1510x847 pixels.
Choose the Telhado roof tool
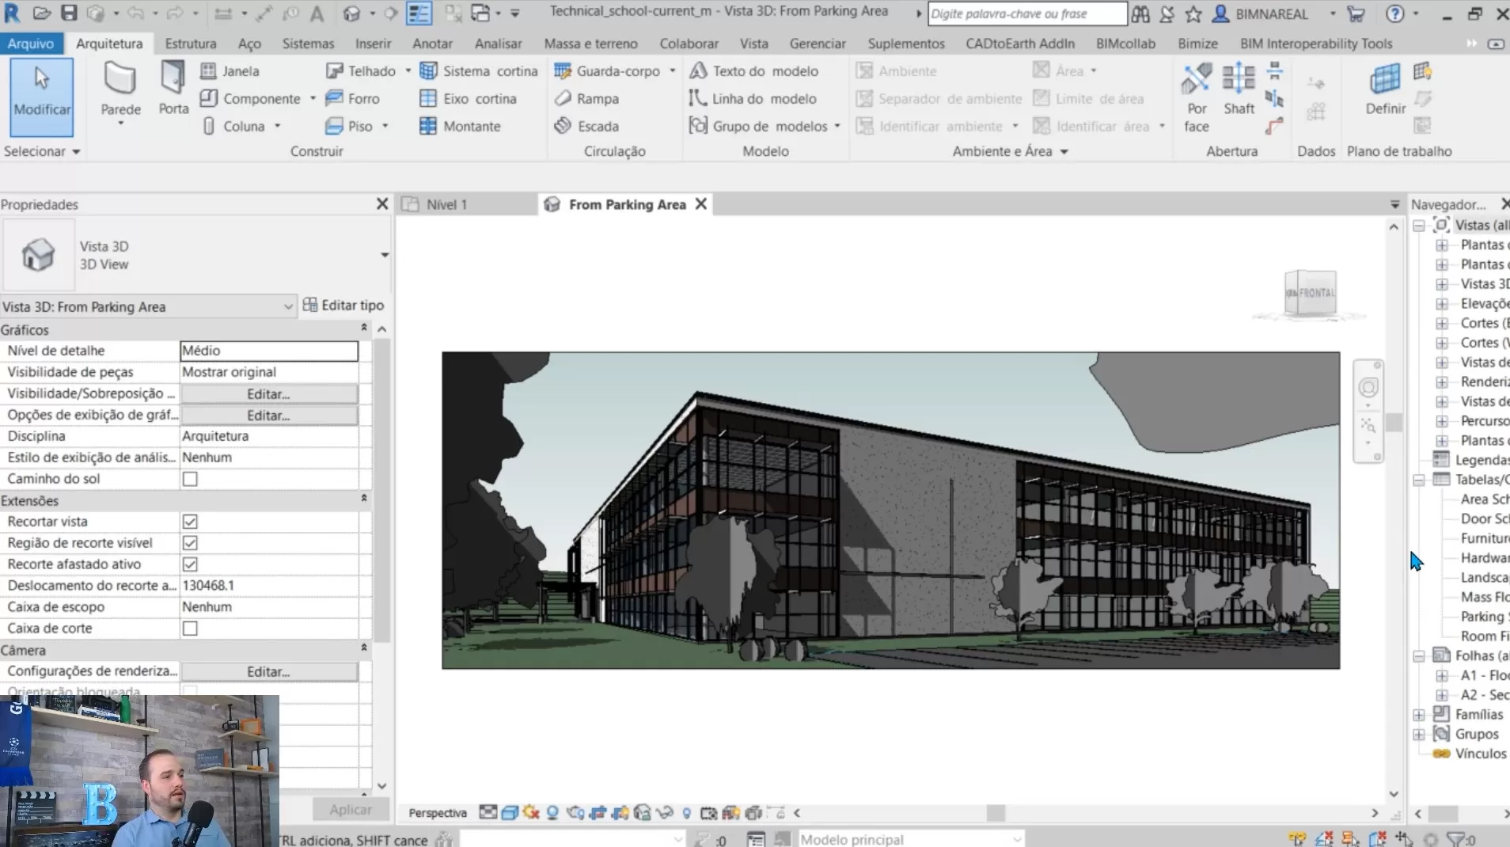click(361, 71)
